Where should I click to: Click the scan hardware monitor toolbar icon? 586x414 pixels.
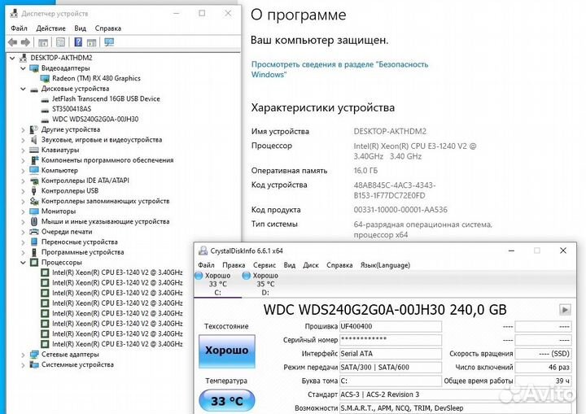(109, 42)
